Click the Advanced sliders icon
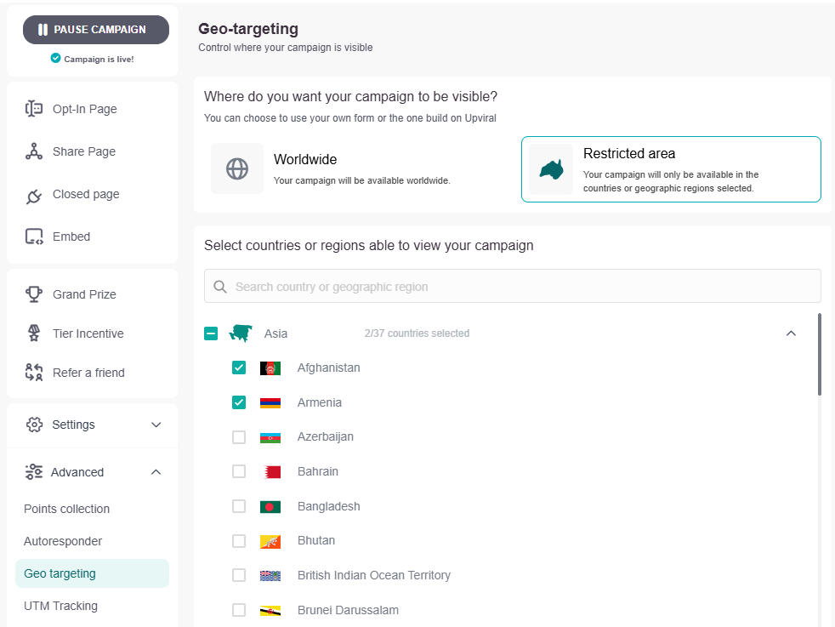 pos(34,472)
